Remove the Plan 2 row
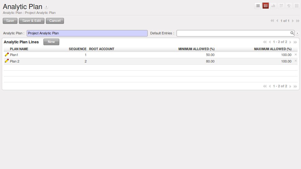301x169 pixels. coord(295,61)
